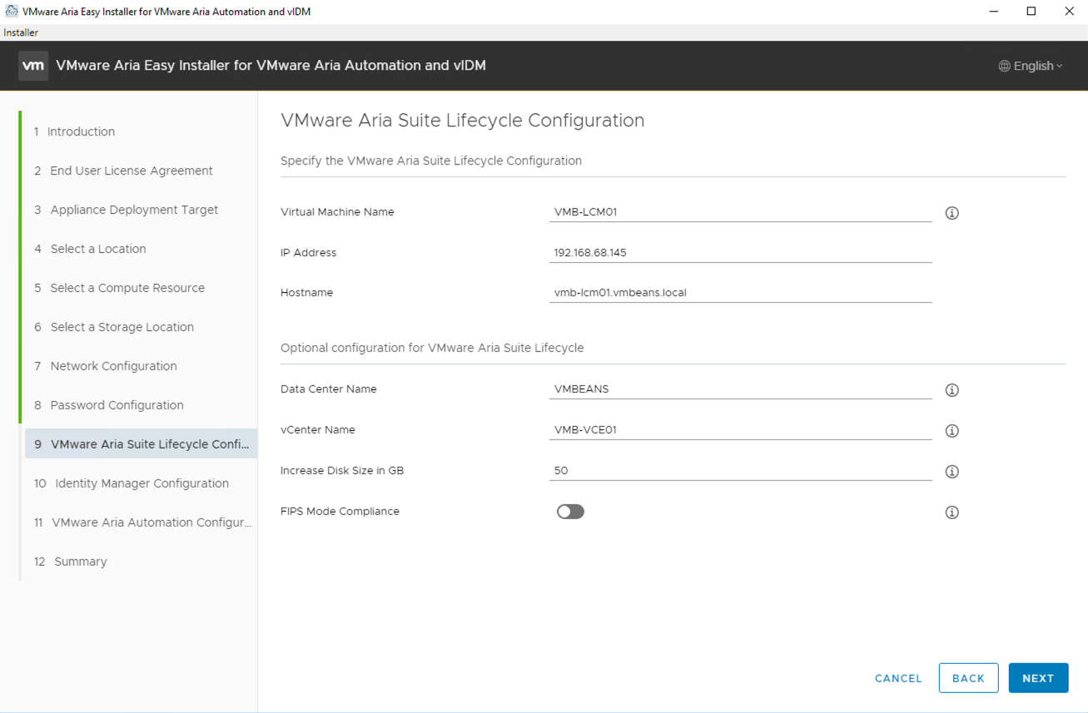
Task: Enable the FIPS Mode Compliance toggle
Action: [570, 512]
